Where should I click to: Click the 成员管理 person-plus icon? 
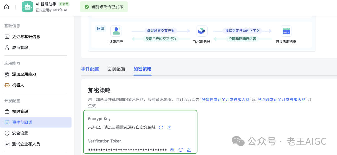(7, 47)
